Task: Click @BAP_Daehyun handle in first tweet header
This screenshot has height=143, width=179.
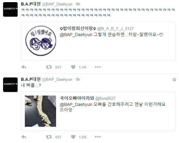Action: tap(57, 4)
